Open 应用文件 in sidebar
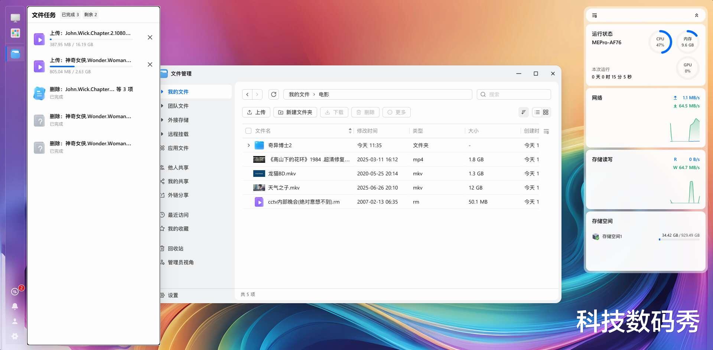Viewport: 713px width, 350px height. [178, 148]
